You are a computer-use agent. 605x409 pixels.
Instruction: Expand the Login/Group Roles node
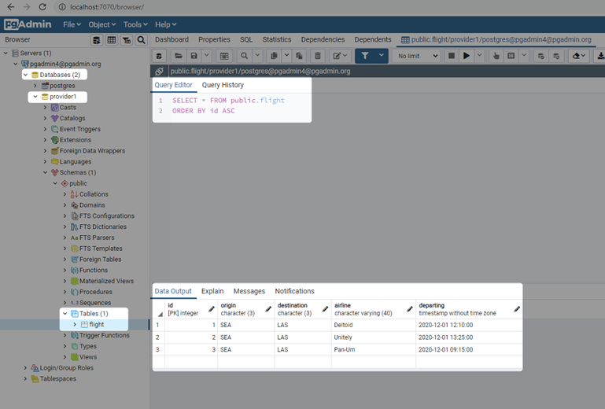pyautogui.click(x=25, y=368)
